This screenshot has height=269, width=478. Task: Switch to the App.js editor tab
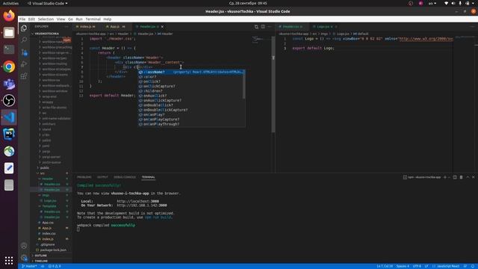[116, 27]
